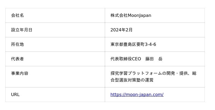The width and height of the screenshot is (215, 110).
Task: Click the 3-4-6 street number
Action: coord(150,44)
